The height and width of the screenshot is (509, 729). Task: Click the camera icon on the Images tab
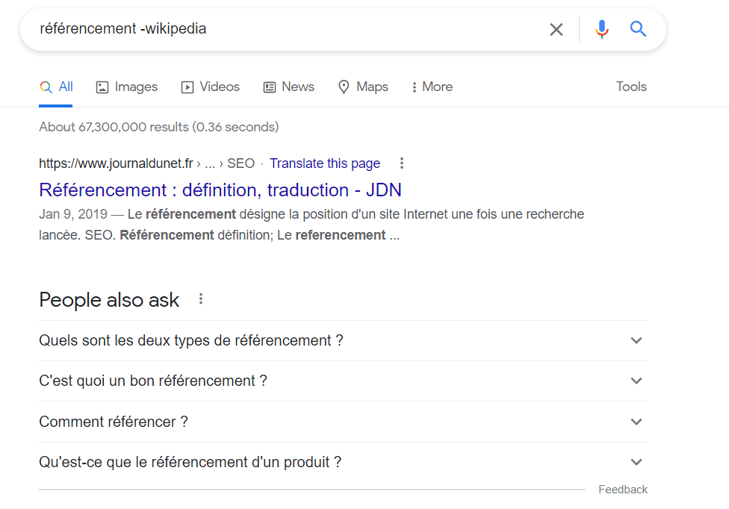point(102,87)
